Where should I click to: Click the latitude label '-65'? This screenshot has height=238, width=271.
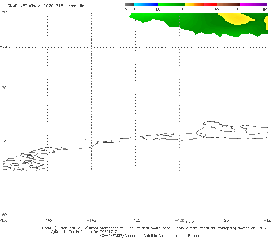pos(3,47)
